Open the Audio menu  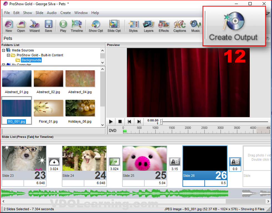tap(52, 13)
